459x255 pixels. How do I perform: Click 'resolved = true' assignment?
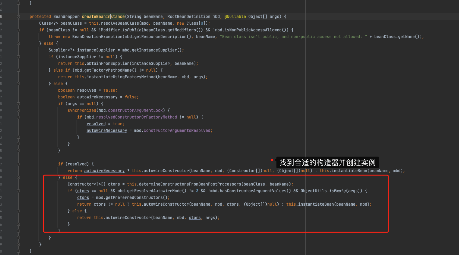tap(105, 124)
